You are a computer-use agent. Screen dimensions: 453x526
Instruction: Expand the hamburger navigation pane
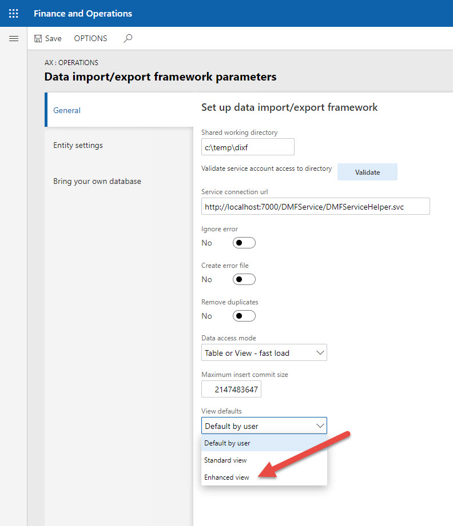point(14,39)
